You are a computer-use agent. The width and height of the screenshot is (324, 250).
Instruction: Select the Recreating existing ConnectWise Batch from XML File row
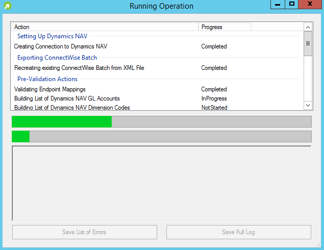coord(157,68)
